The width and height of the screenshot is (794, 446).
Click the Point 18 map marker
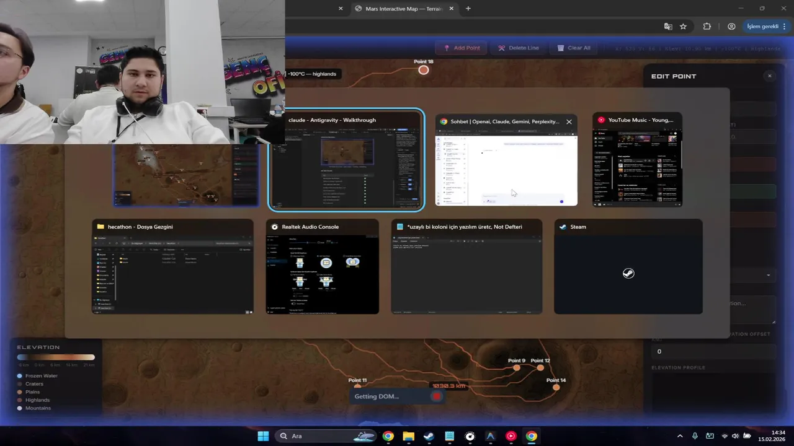tap(423, 70)
